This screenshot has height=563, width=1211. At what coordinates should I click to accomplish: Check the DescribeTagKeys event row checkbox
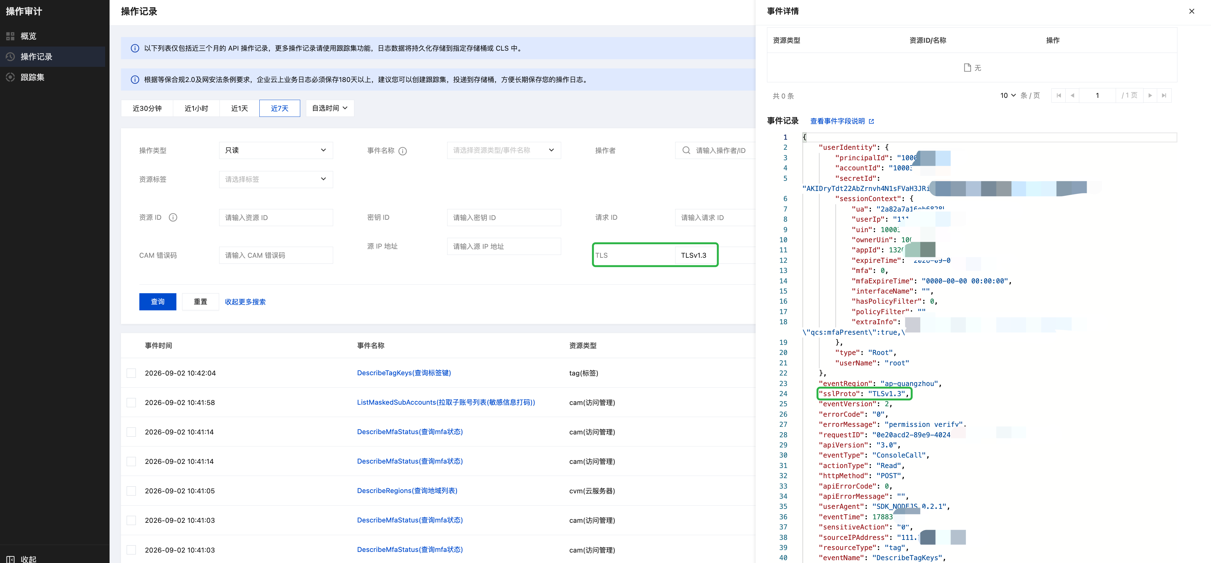pyautogui.click(x=131, y=373)
